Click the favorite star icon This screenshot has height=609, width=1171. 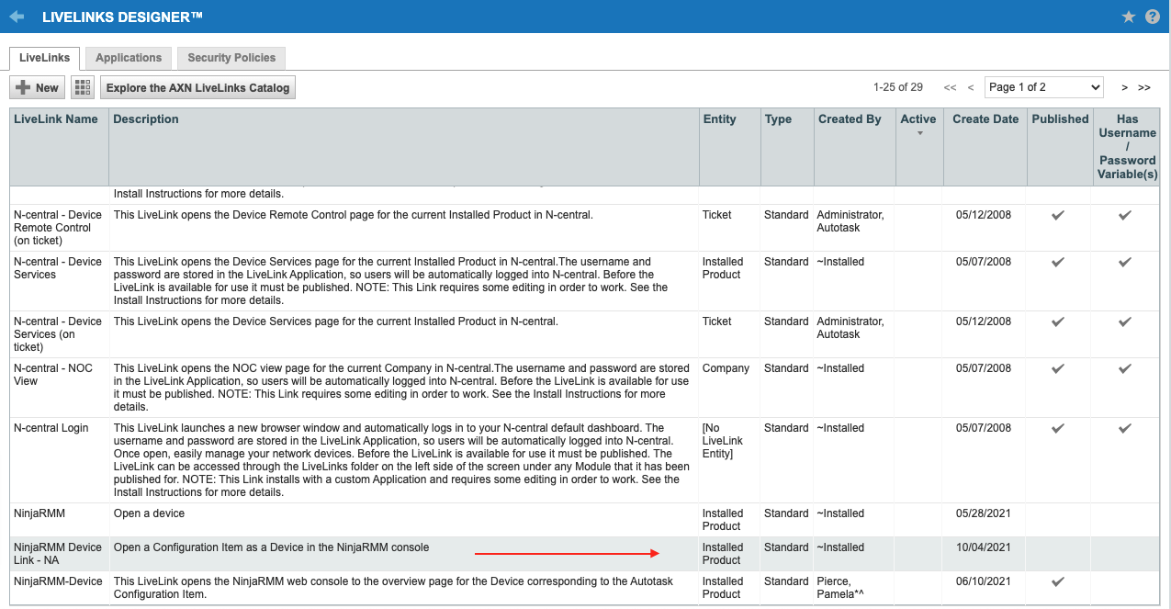point(1129,17)
